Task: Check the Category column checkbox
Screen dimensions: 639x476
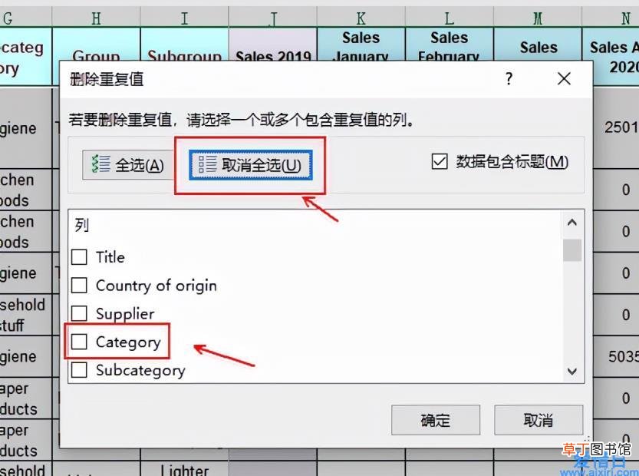Action: point(79,342)
